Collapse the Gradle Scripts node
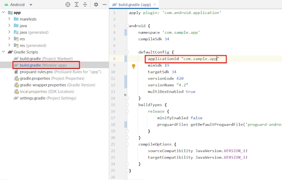This screenshot has width=282, height=180. (4, 52)
